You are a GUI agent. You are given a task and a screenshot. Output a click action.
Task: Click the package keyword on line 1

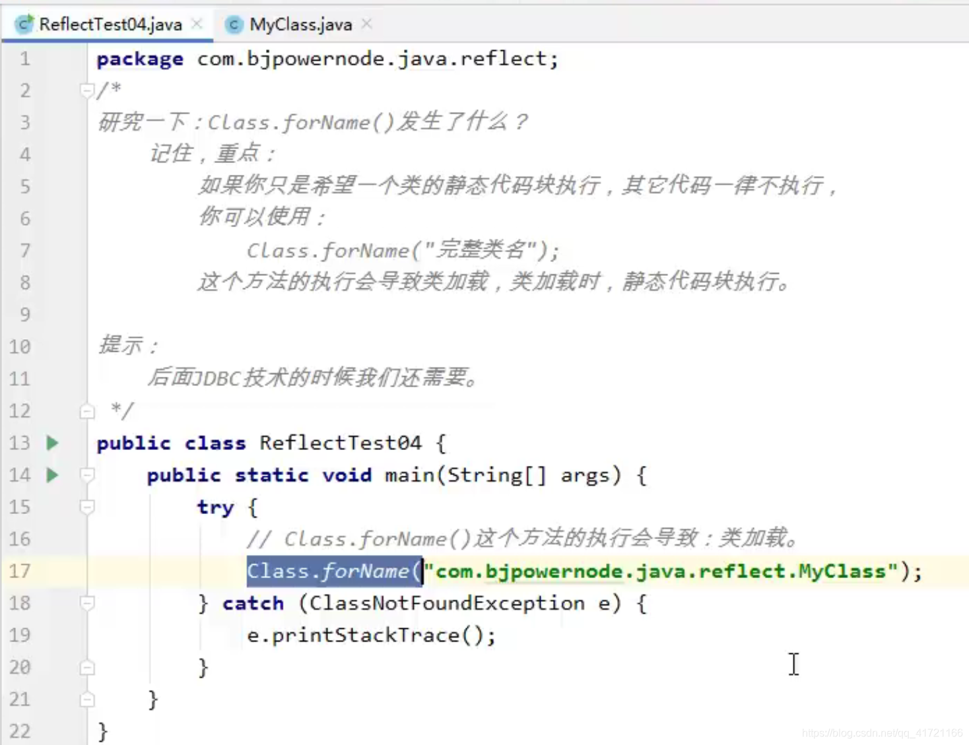140,59
